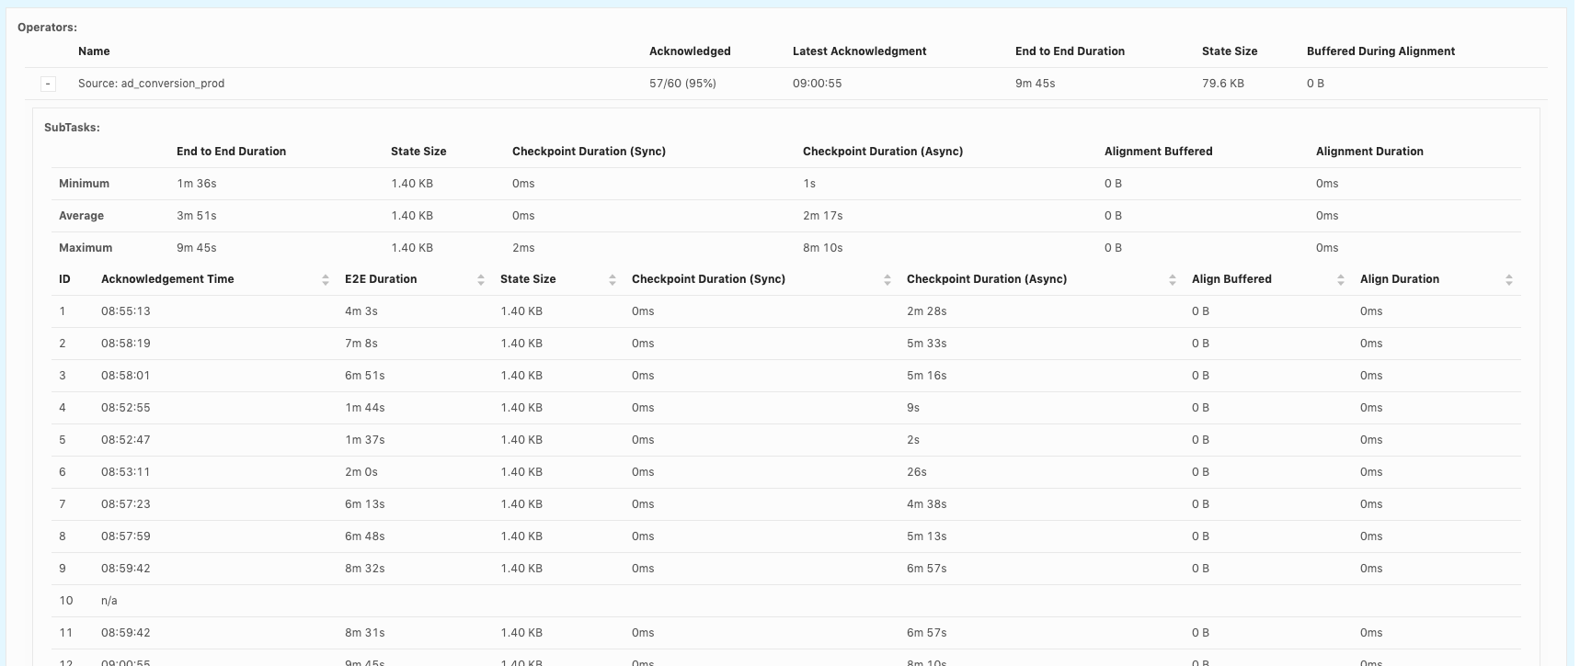
Task: Click the Acknowledgement Time header label
Action: [x=167, y=279]
